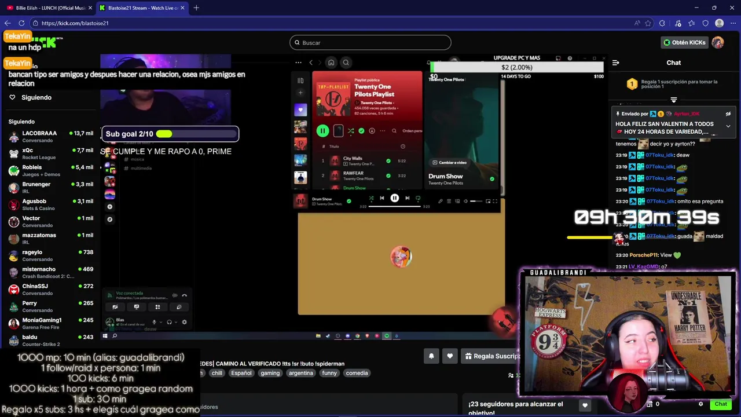Focus the Buscar search field
741x417 pixels.
[370, 42]
